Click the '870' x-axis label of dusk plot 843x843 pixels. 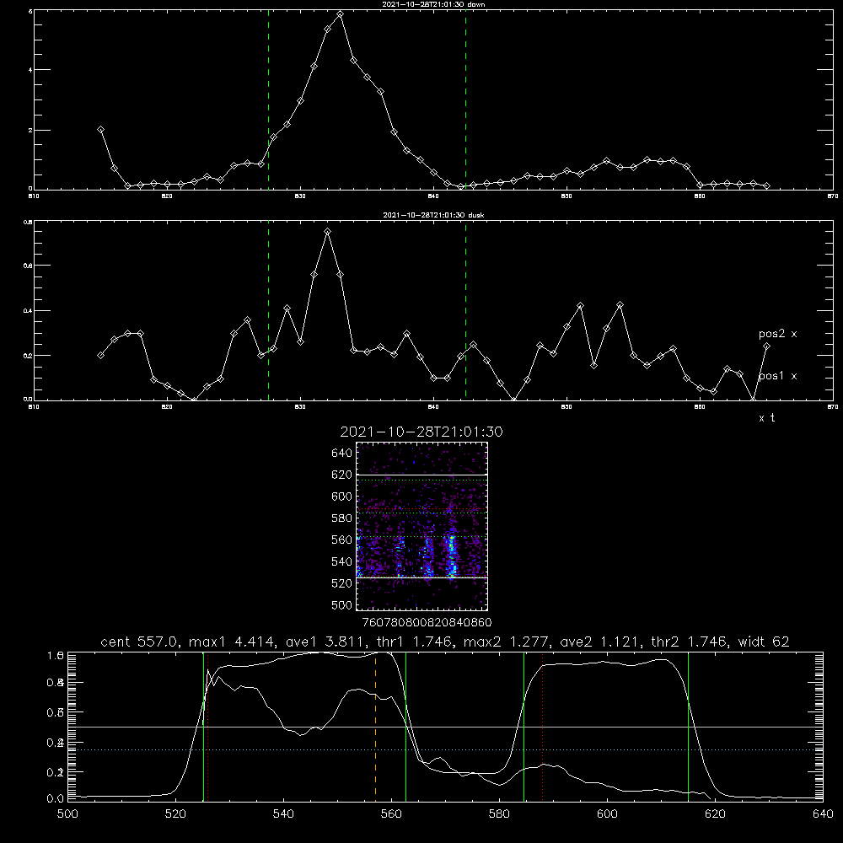coord(833,407)
